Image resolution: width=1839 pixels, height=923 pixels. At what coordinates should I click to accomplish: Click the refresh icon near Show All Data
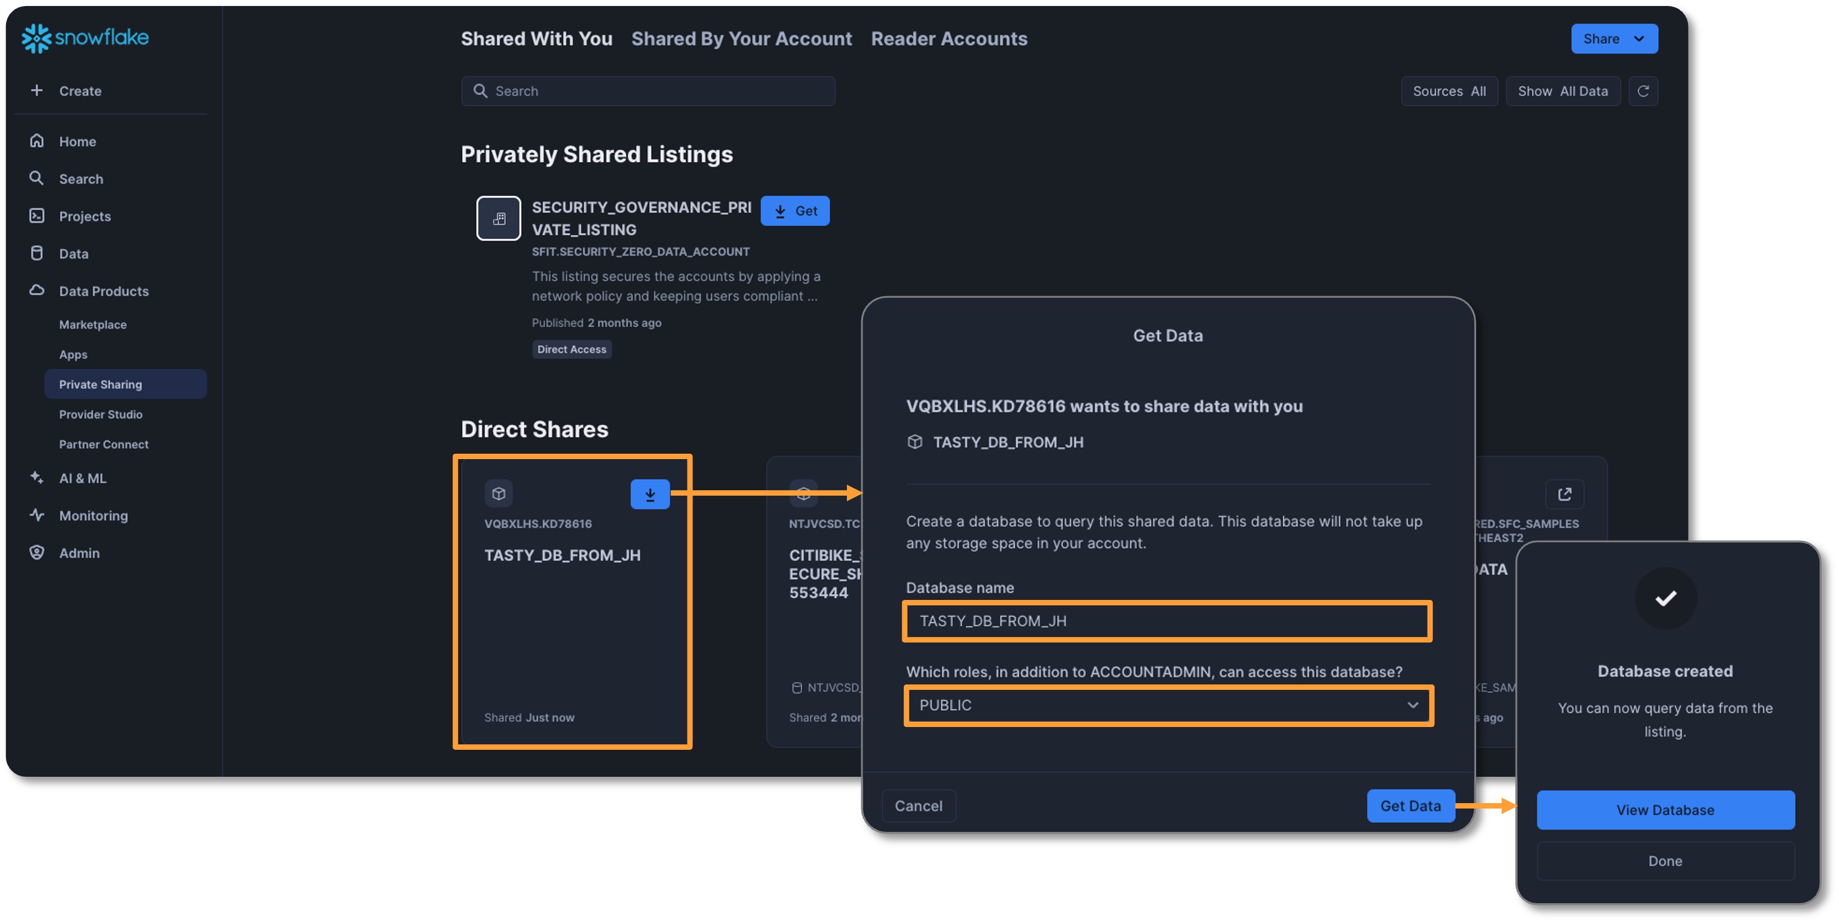pos(1643,91)
